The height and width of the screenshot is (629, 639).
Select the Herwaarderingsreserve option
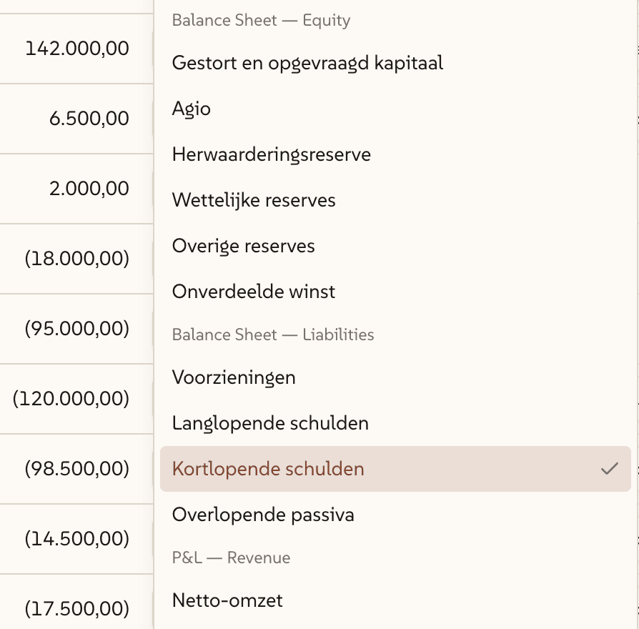272,154
